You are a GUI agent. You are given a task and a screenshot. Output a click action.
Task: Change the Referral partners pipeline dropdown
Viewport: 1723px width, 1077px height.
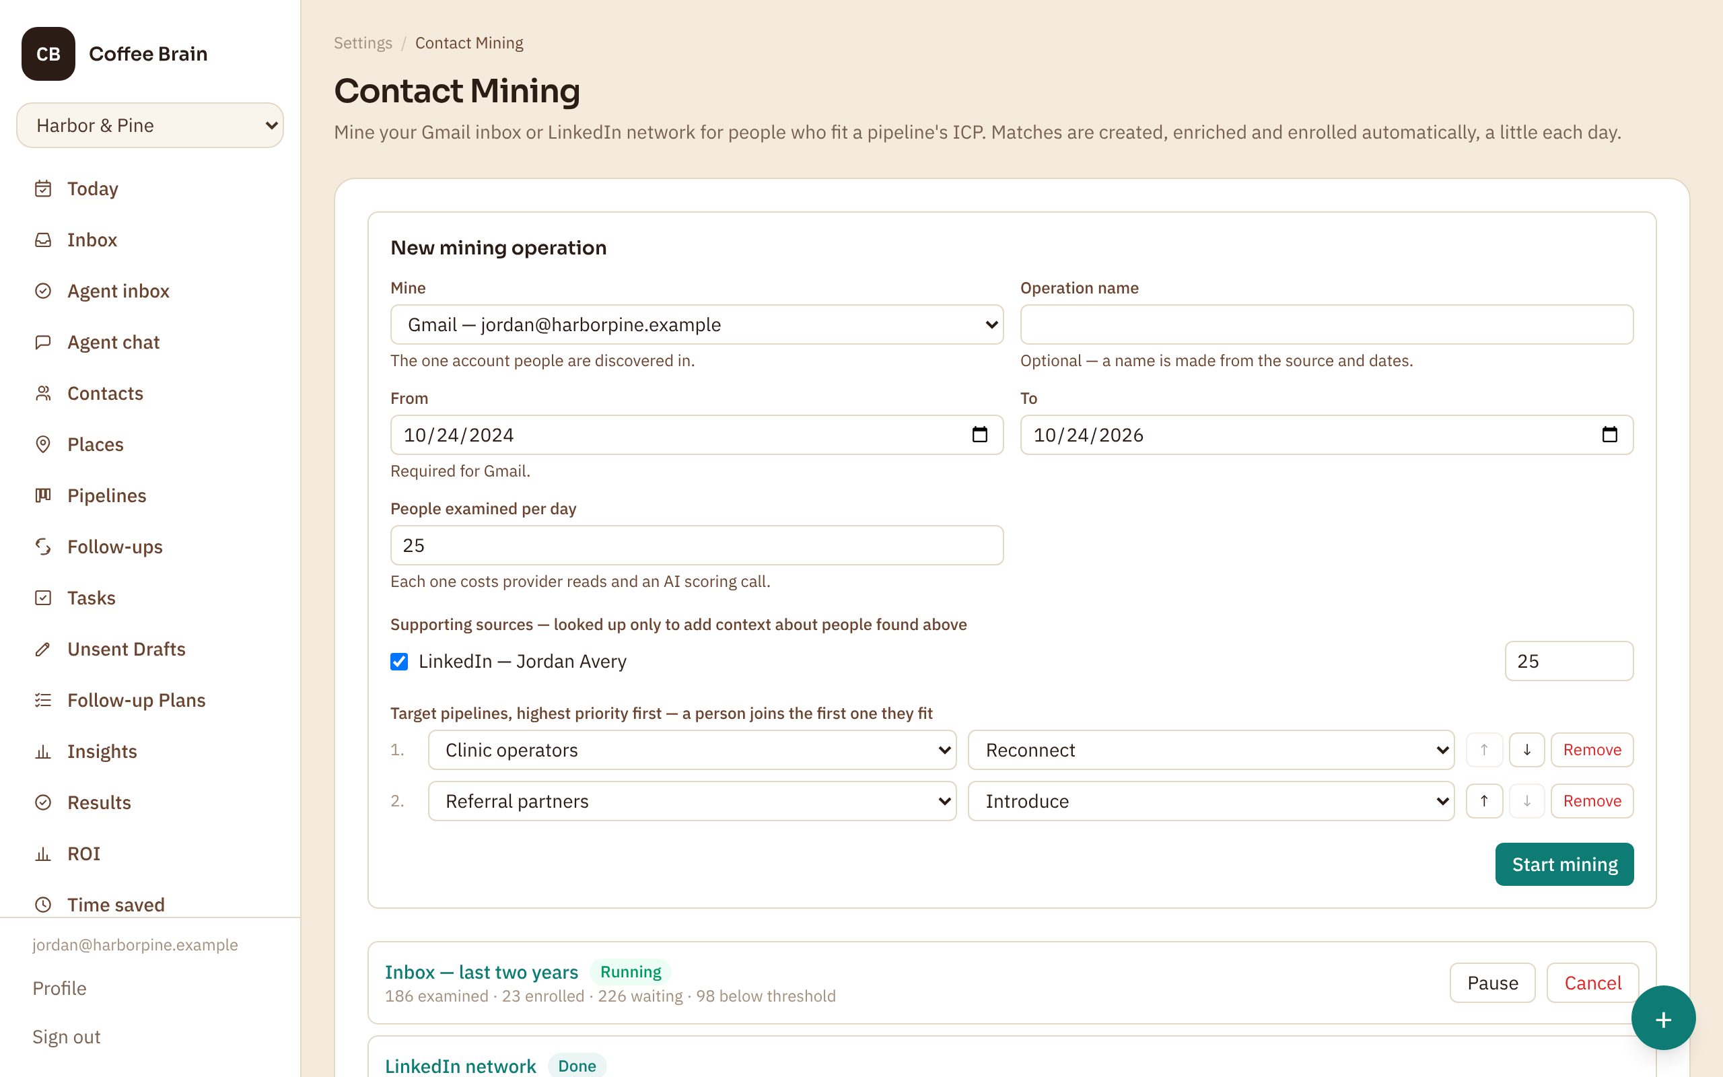pos(691,801)
